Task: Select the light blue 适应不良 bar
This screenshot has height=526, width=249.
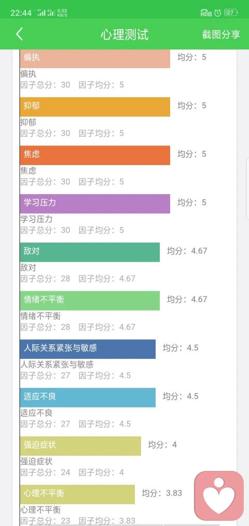Action: pyautogui.click(x=88, y=398)
